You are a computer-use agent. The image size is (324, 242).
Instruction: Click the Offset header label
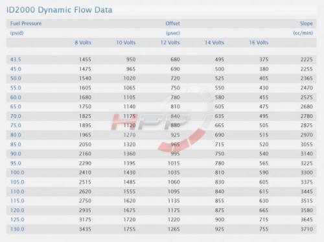(x=172, y=23)
